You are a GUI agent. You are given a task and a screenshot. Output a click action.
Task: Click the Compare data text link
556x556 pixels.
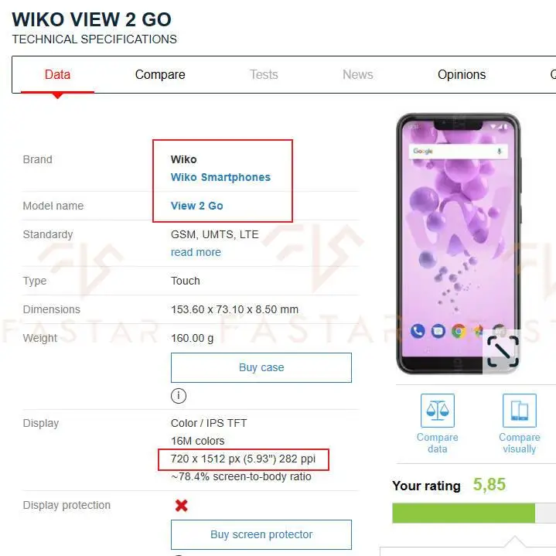tap(437, 443)
